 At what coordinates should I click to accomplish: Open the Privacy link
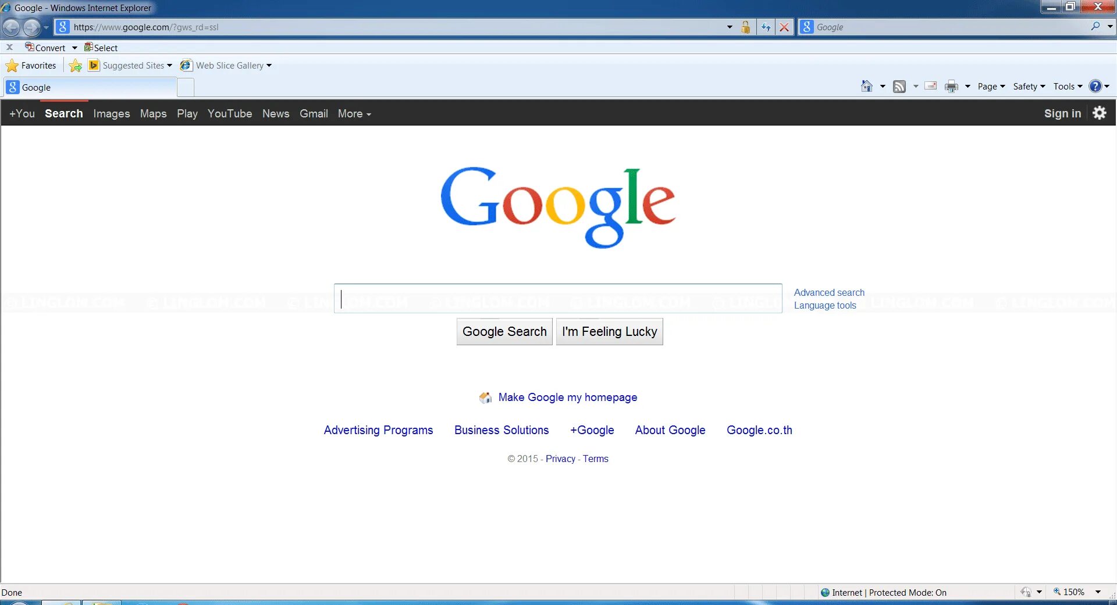click(x=560, y=459)
